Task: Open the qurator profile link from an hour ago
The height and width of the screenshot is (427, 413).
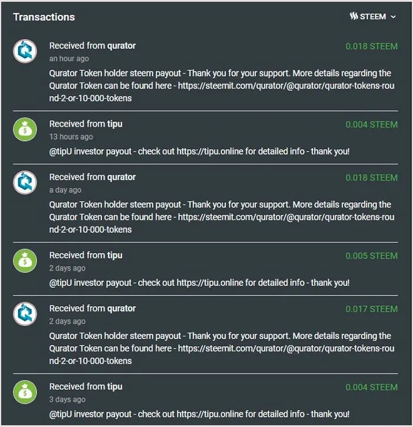Action: (121, 46)
